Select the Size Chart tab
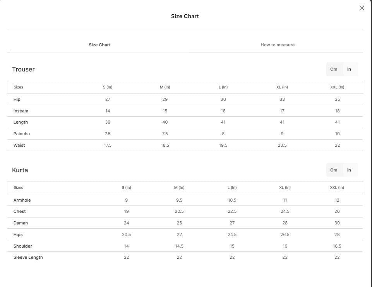372x287 pixels. 99,45
